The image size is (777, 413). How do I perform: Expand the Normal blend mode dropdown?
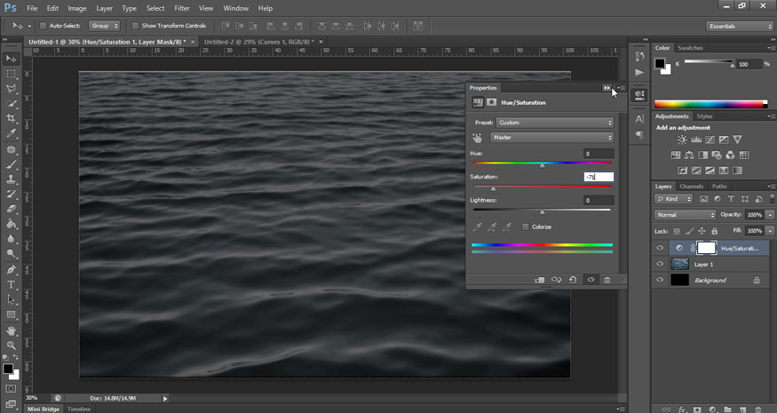[685, 215]
